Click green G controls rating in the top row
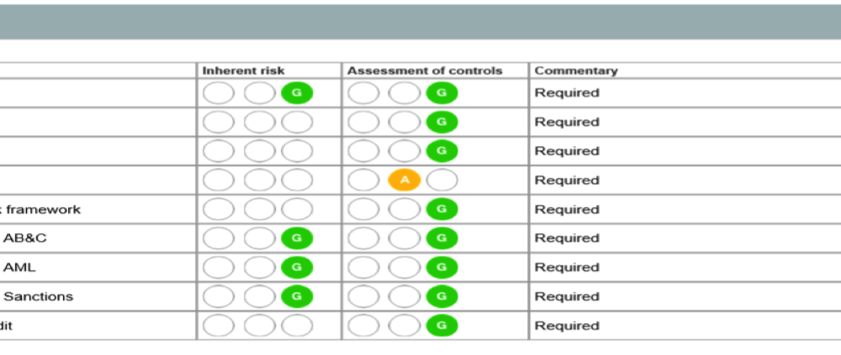Viewport: 841px width, 355px height. tap(442, 92)
